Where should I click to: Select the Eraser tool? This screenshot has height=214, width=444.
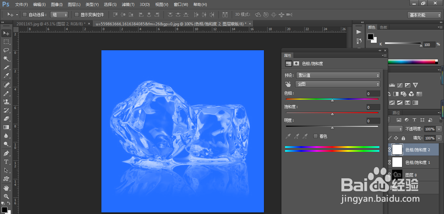pos(6,119)
